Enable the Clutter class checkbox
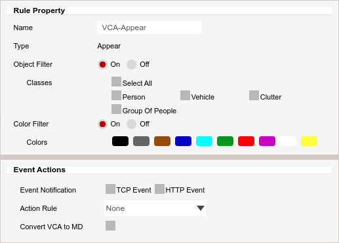The height and width of the screenshot is (243, 339). [x=254, y=96]
